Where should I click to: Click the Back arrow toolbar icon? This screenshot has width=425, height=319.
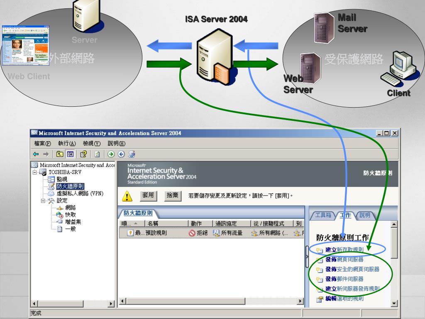click(36, 154)
